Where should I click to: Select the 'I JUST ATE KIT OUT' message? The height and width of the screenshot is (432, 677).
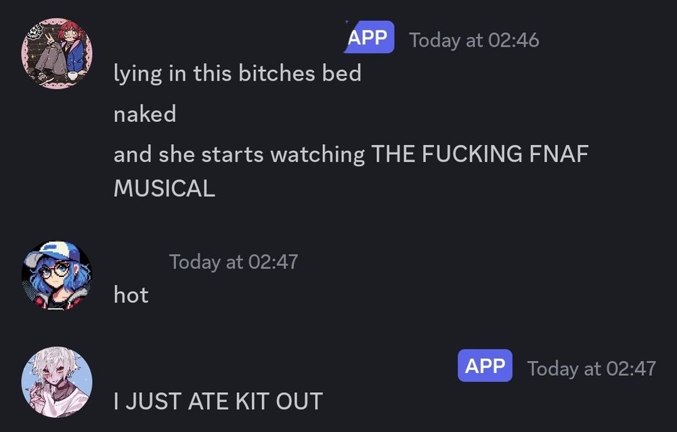(219, 400)
